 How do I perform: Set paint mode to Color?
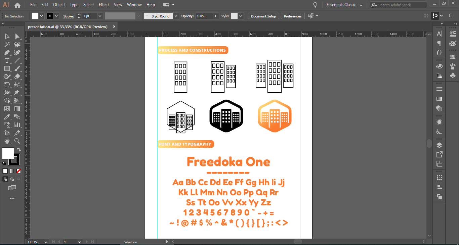tap(5, 171)
